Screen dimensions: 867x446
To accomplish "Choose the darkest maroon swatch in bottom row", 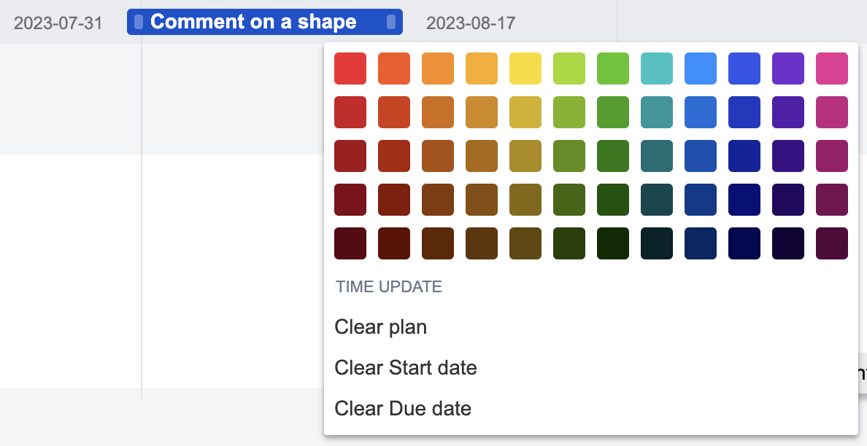I will 350,243.
